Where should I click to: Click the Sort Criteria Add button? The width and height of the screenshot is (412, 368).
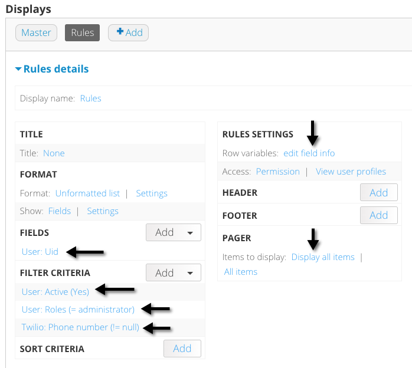[182, 349]
